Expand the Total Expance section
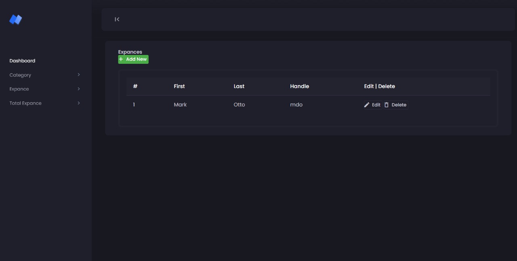 tap(25, 103)
